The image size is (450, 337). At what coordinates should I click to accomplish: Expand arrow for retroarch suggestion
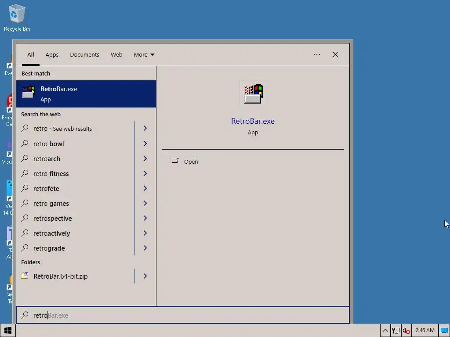tap(145, 158)
